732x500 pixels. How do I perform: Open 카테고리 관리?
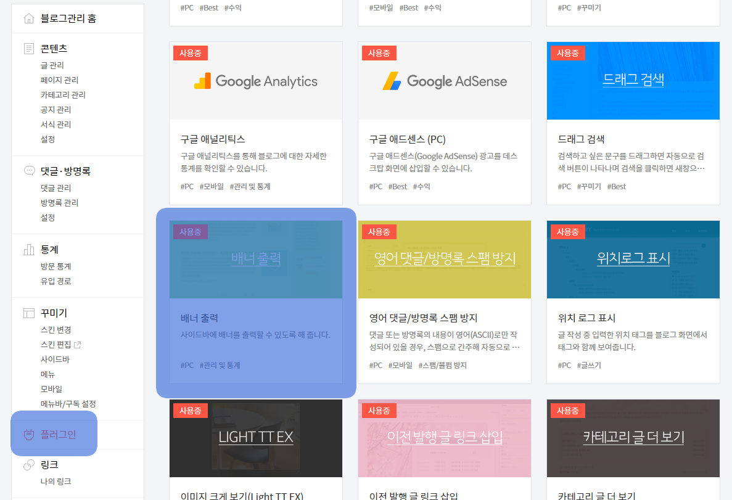point(63,95)
